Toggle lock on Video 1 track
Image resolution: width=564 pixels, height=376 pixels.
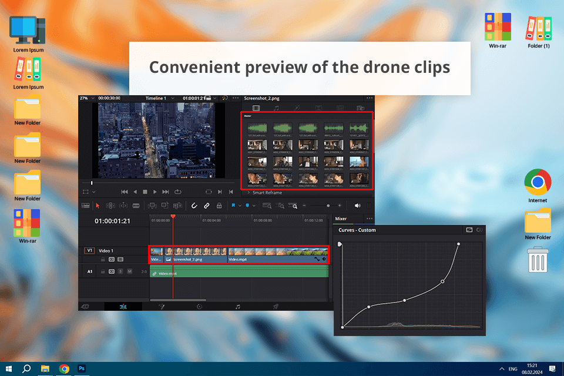tap(103, 260)
